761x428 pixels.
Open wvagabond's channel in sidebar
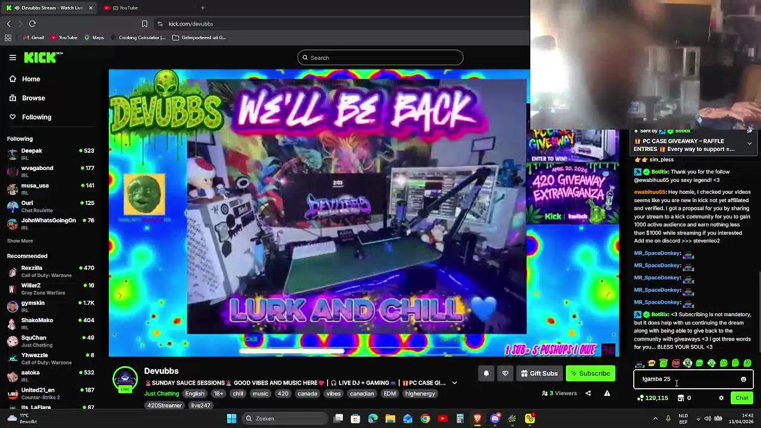(x=51, y=171)
